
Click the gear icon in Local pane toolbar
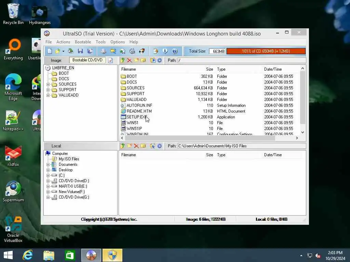point(160,146)
